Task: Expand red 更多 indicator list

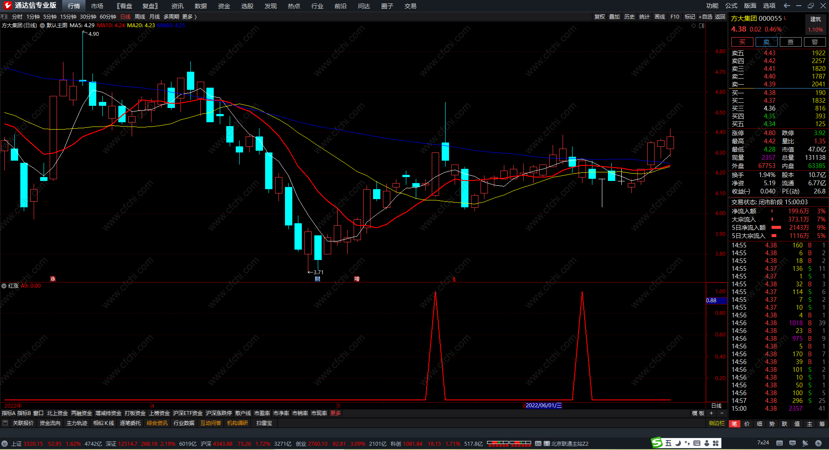Action: tap(335, 413)
